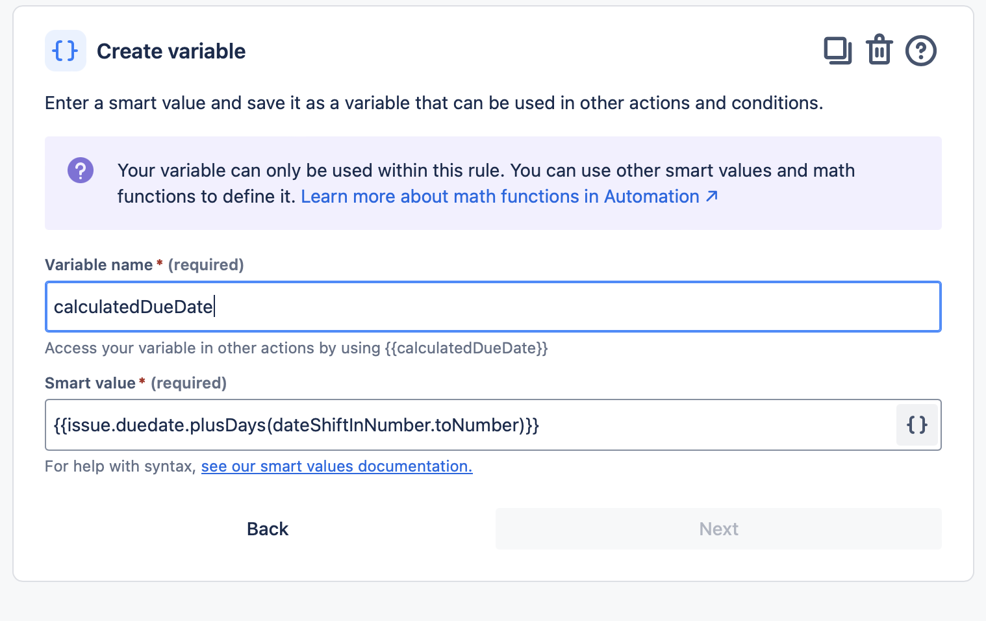Click the purple info question mark icon

[81, 171]
